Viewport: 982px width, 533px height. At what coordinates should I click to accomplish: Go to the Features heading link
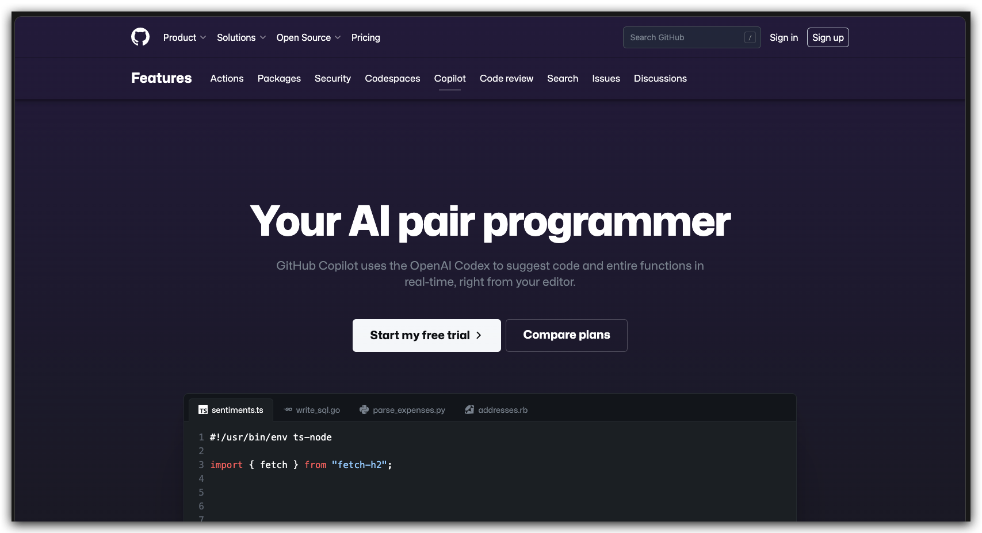tap(162, 78)
